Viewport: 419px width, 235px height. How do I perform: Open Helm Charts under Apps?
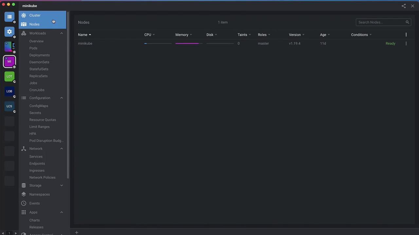34,220
